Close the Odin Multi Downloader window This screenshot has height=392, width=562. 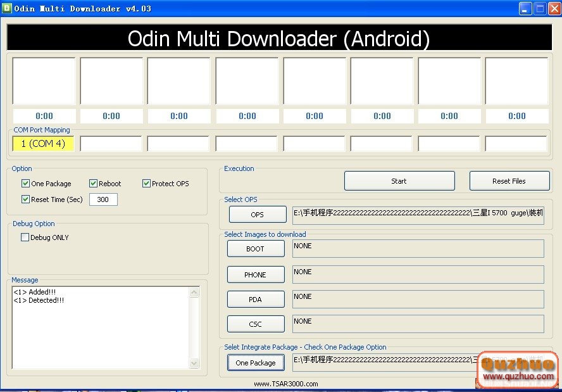point(554,9)
